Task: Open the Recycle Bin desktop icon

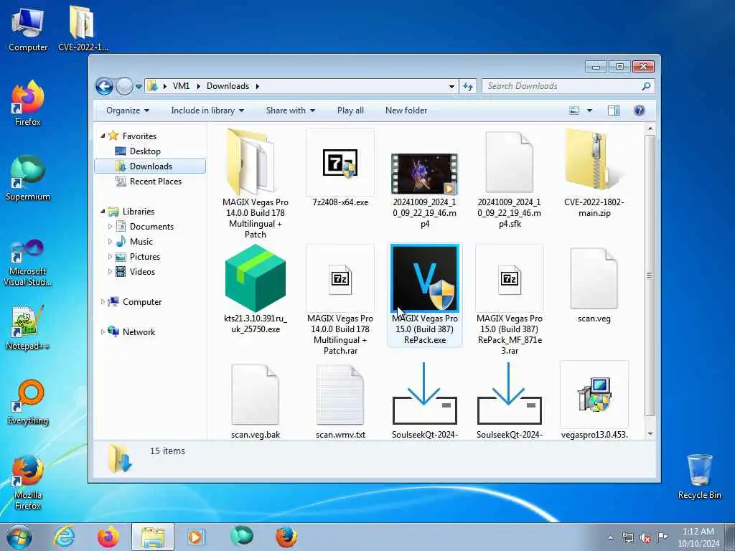Action: click(699, 476)
